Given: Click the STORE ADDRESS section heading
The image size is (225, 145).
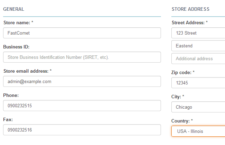Looking at the screenshot, I should (x=190, y=9).
